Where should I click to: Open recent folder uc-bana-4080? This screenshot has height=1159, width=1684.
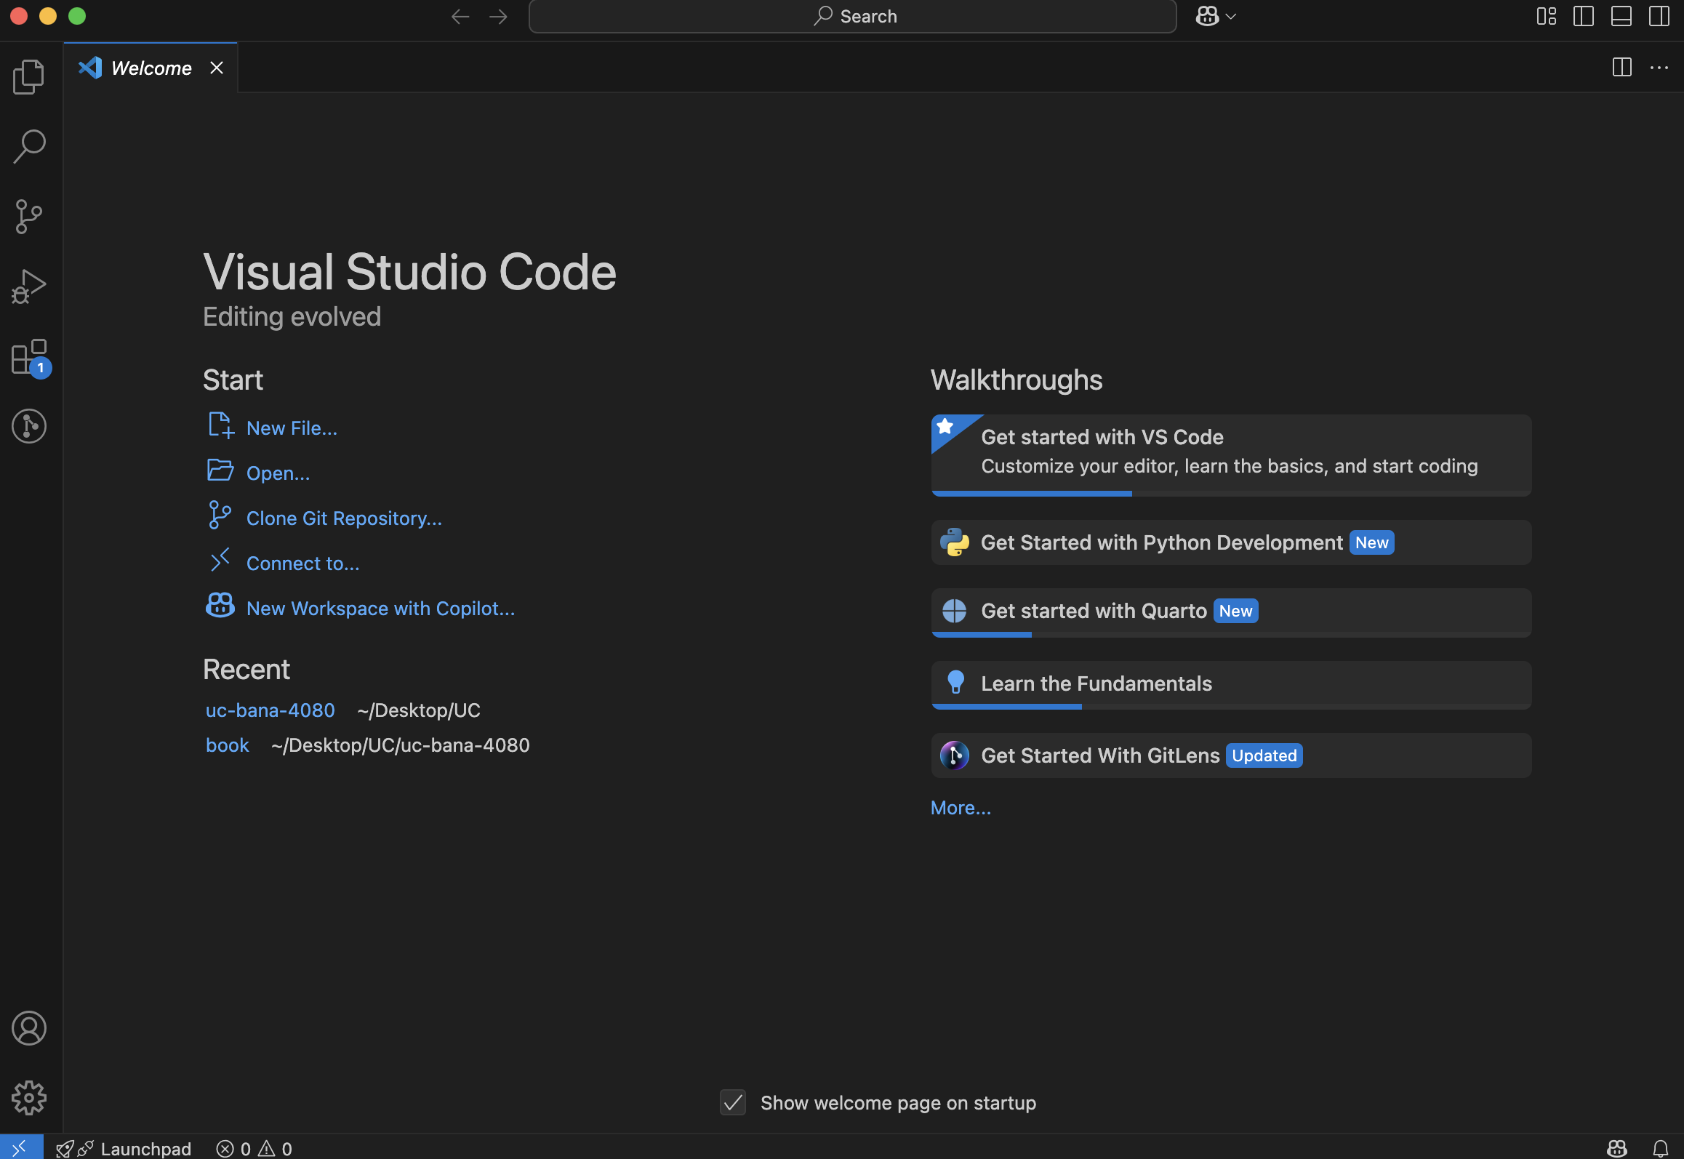point(270,710)
